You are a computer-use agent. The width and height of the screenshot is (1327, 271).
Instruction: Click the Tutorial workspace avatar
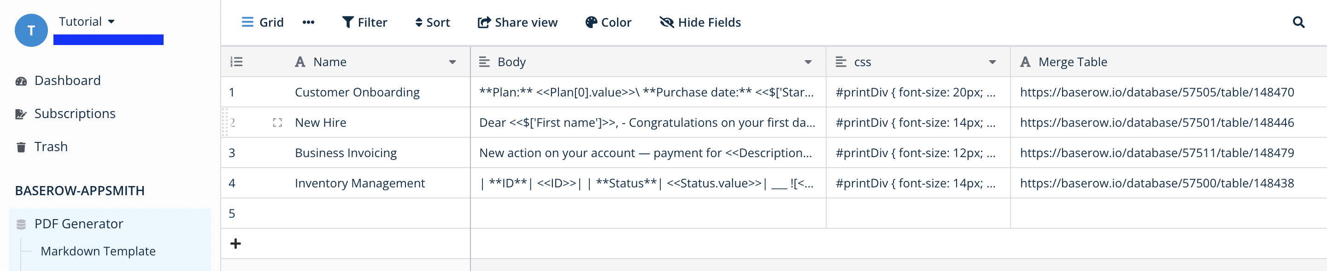31,30
